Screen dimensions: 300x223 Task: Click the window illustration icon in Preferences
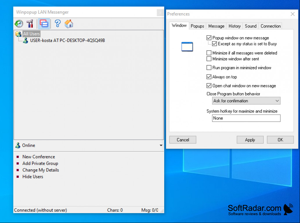tap(187, 47)
